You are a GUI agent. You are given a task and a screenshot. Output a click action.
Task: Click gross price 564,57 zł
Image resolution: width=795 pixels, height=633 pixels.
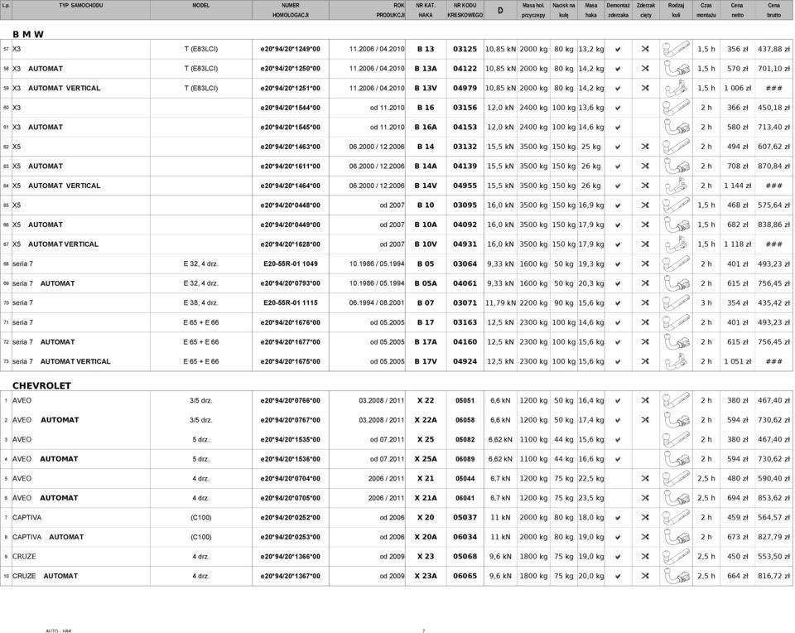coord(773,518)
